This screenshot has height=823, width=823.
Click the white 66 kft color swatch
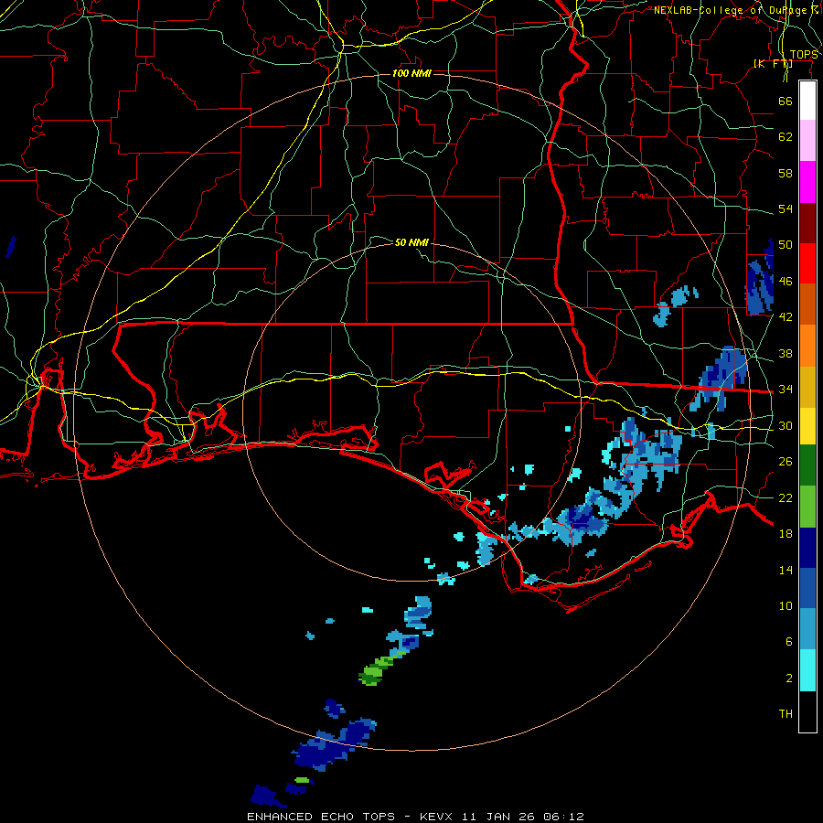tap(807, 101)
